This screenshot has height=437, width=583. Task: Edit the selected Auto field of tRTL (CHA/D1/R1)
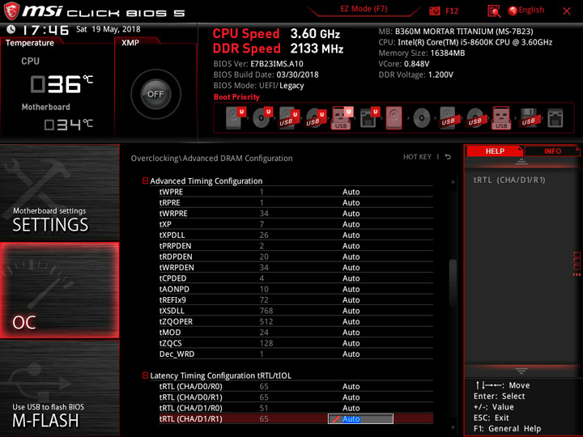tap(360, 419)
